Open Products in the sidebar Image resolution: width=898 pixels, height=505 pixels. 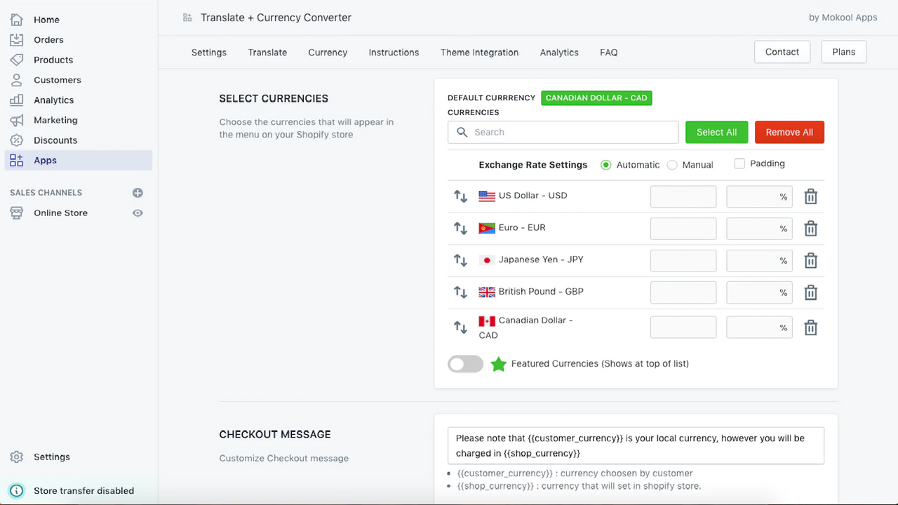point(53,60)
